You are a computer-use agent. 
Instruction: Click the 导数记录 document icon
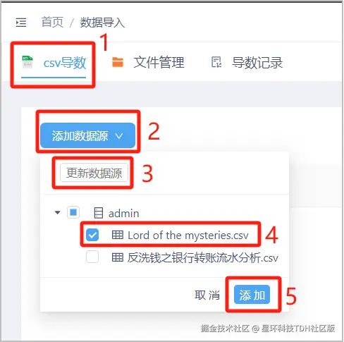(216, 62)
